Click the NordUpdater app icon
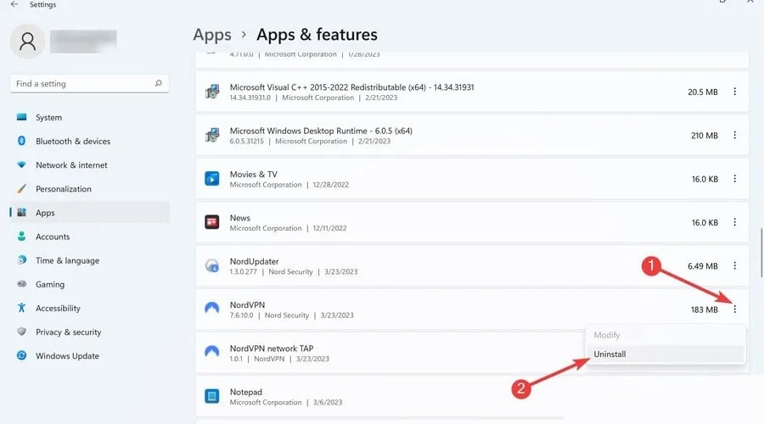The width and height of the screenshot is (764, 424). click(212, 265)
